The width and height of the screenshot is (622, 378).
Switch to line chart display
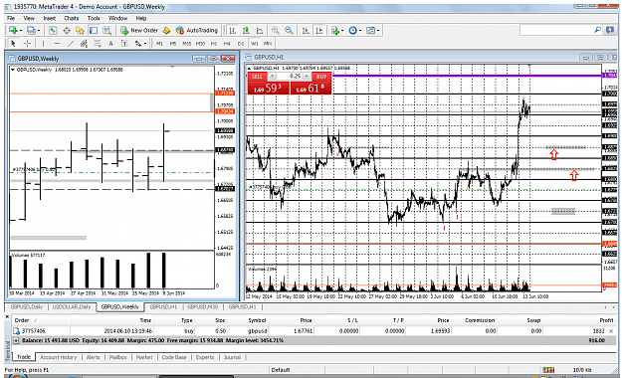tap(260, 31)
